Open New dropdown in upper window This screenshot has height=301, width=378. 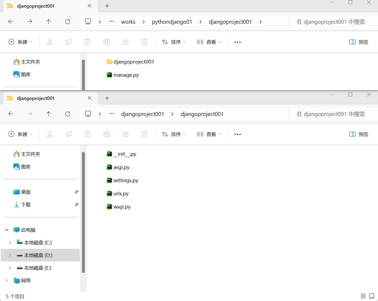pyautogui.click(x=21, y=42)
